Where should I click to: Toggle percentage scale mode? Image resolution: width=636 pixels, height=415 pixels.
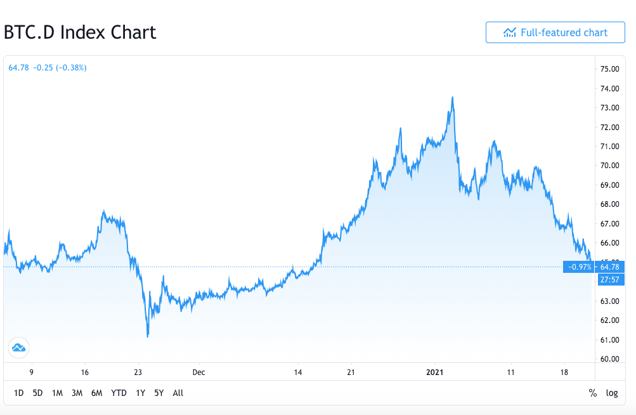click(593, 393)
